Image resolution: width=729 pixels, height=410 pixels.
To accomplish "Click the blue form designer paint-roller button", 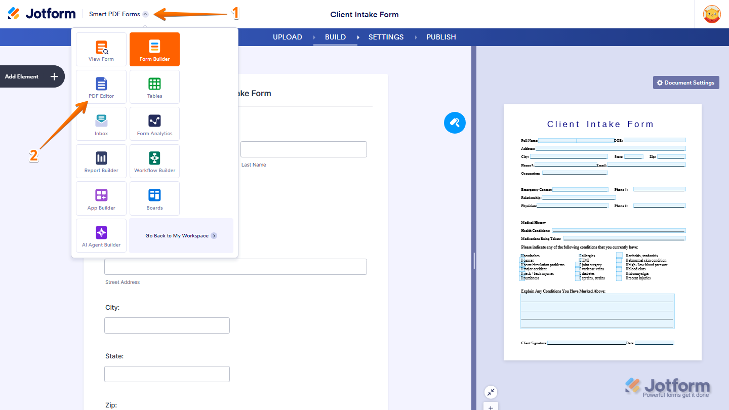I will click(455, 122).
